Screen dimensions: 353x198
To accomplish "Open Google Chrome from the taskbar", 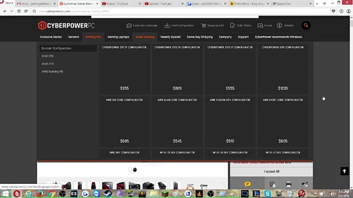I will pos(51,194).
